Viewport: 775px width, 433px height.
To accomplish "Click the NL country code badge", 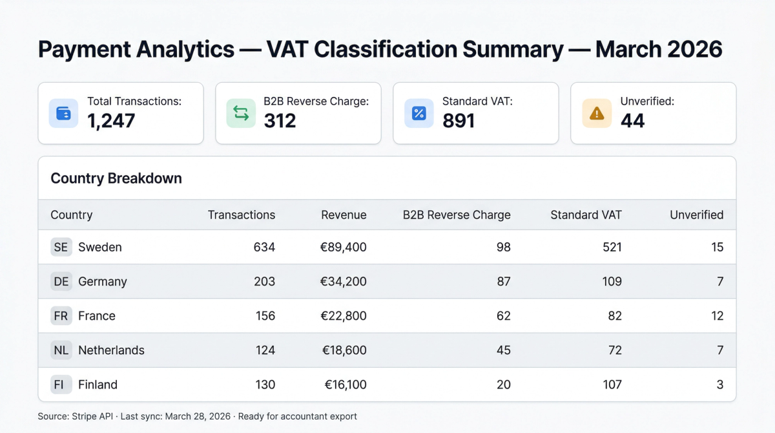I will coord(61,350).
